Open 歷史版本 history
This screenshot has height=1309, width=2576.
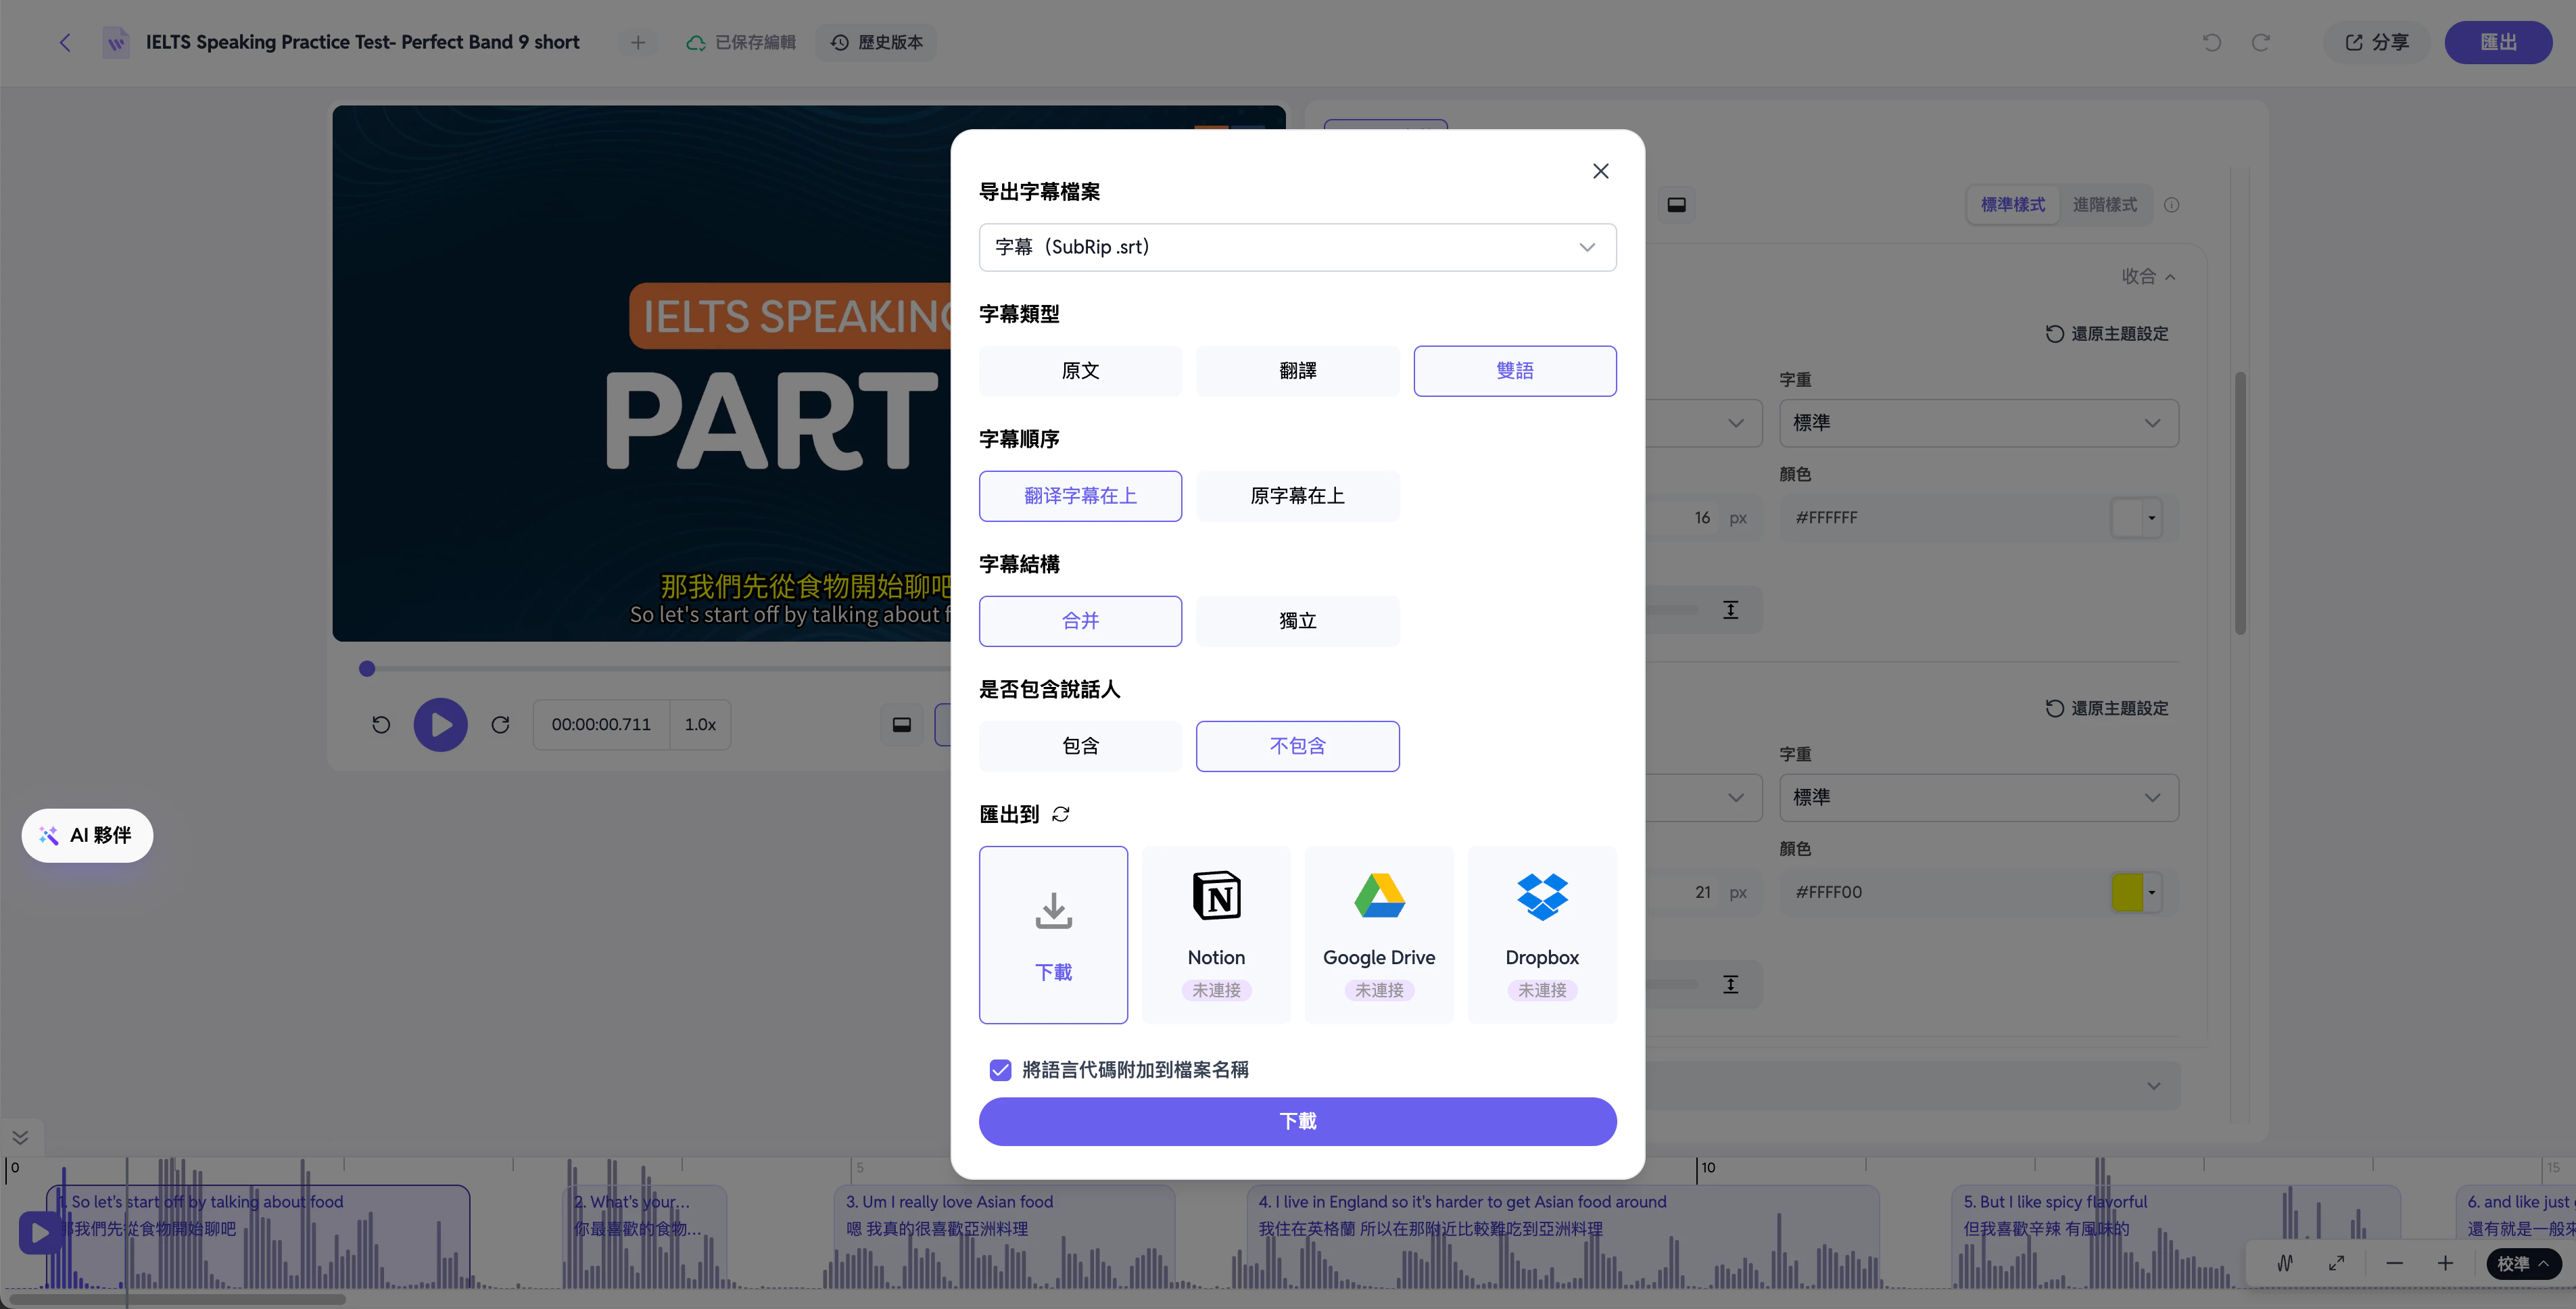click(x=876, y=42)
